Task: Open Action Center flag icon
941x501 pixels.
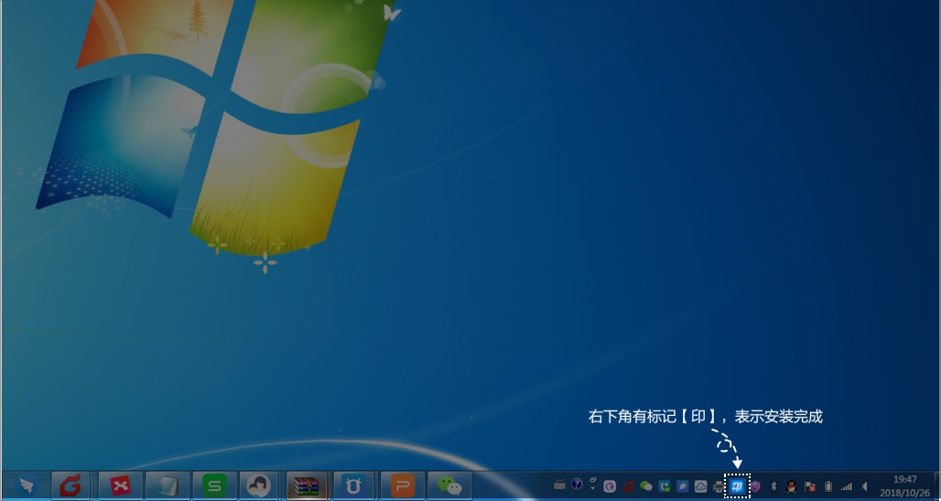Action: point(809,486)
